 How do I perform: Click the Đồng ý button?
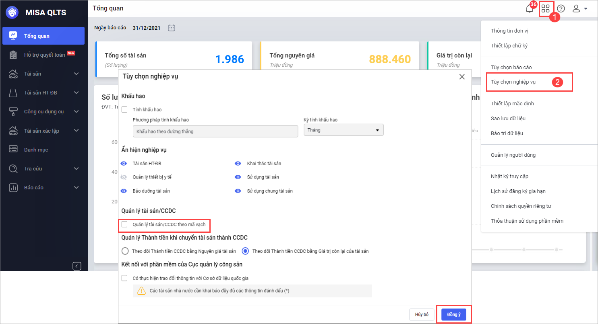tap(453, 314)
